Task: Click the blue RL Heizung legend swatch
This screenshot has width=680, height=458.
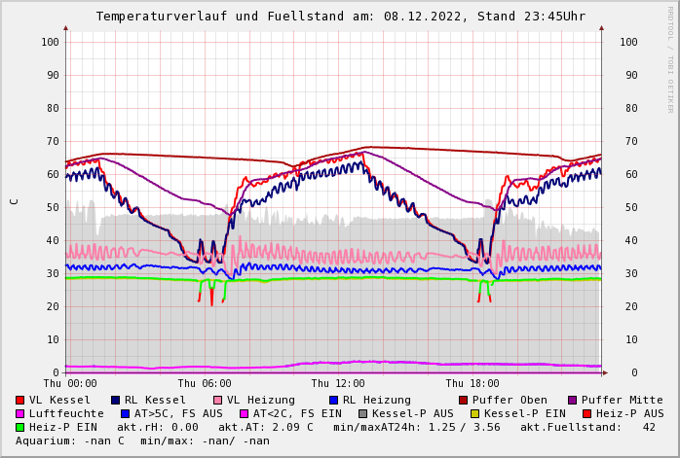Action: click(333, 400)
